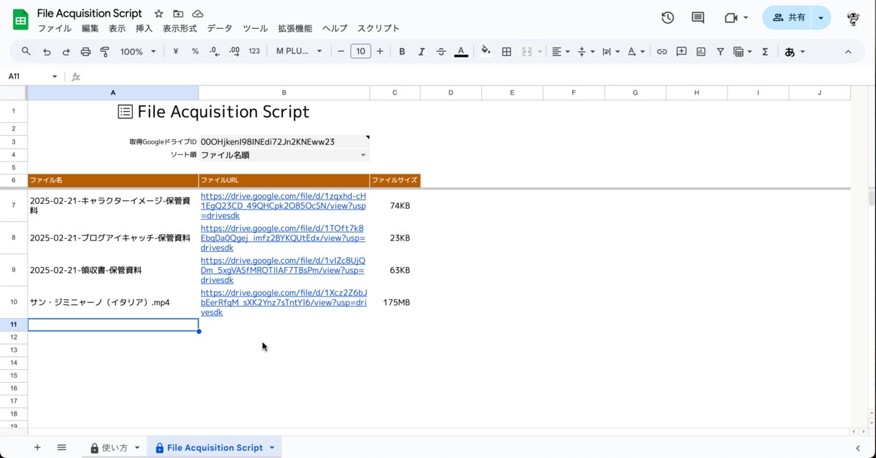Viewport: 876px width, 458px height.
Task: Open the text color picker
Action: pos(461,52)
